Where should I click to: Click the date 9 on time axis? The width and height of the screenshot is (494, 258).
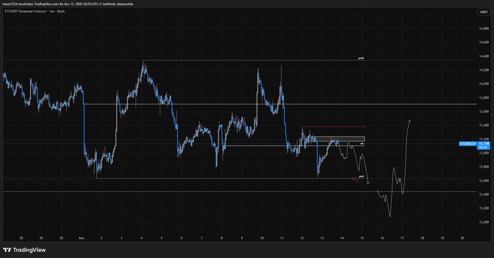[242, 238]
